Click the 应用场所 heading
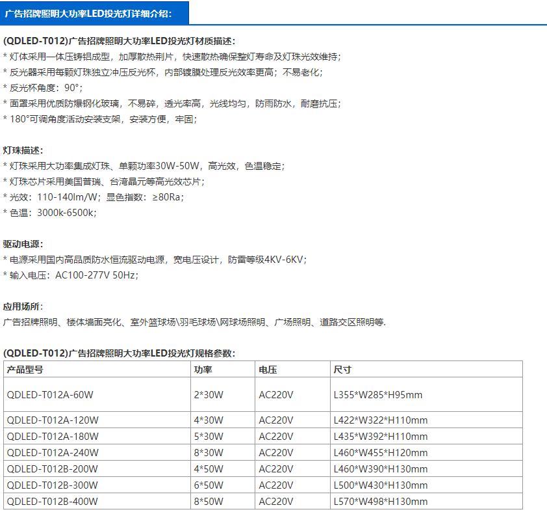547x529 pixels. click(x=23, y=306)
